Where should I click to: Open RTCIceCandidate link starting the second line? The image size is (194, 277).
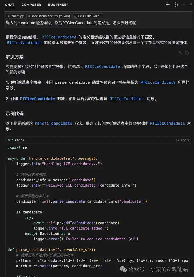click(x=24, y=43)
